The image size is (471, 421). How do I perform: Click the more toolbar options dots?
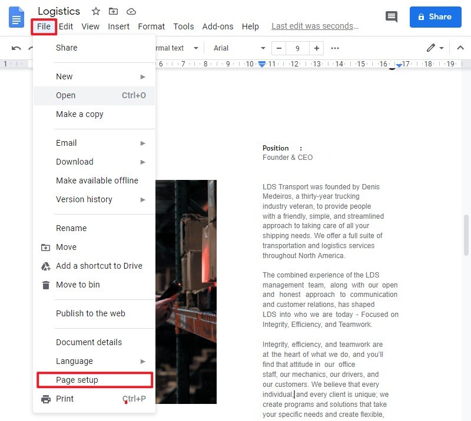335,48
